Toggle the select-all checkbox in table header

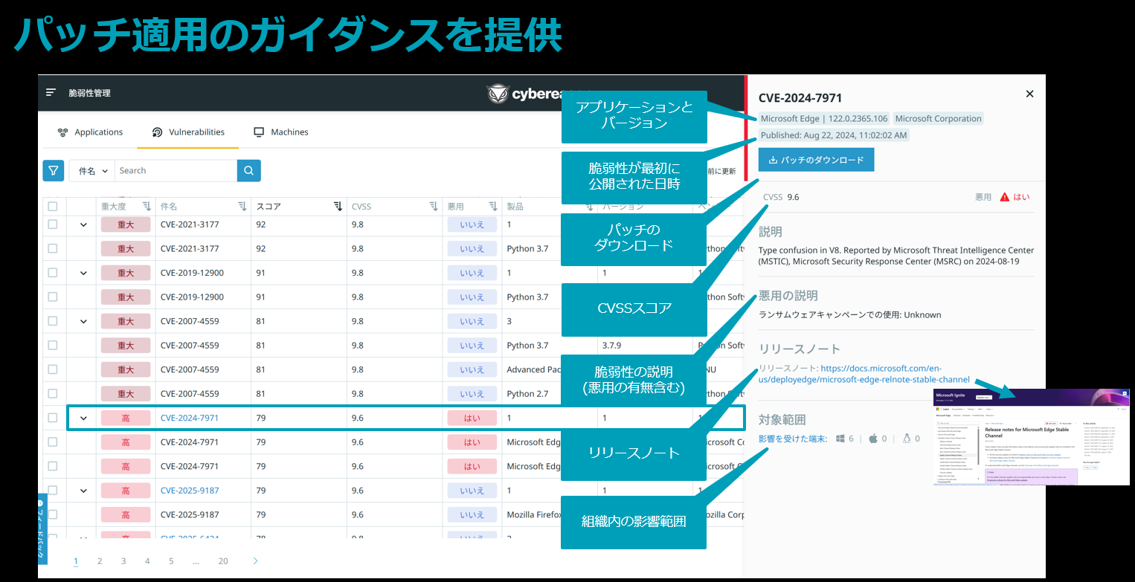click(53, 207)
